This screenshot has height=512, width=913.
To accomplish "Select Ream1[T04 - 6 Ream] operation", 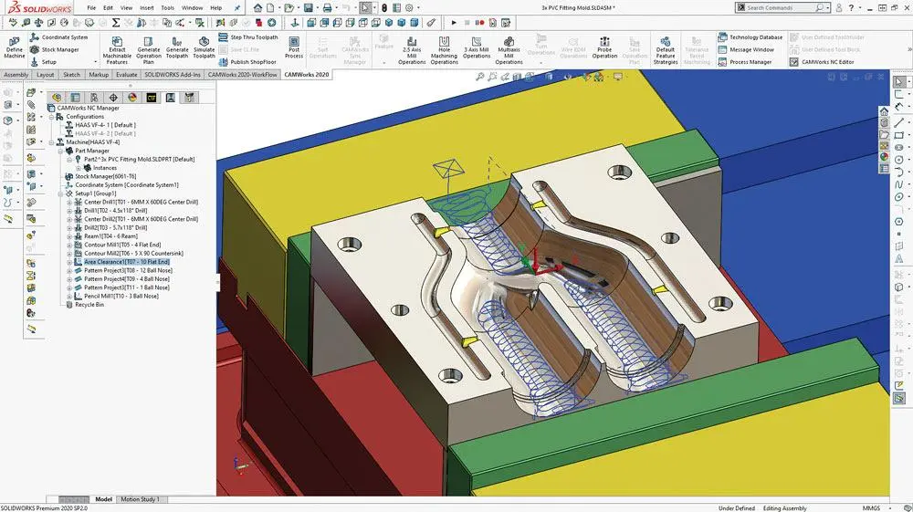I will [x=110, y=236].
